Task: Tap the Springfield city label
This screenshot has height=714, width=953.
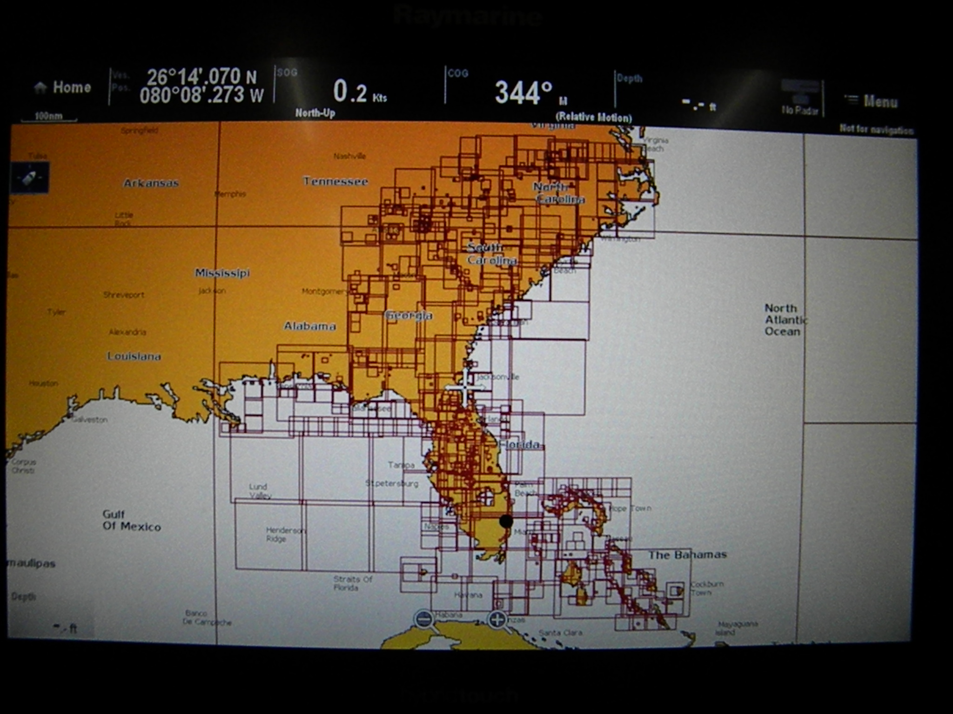Action: 140,131
